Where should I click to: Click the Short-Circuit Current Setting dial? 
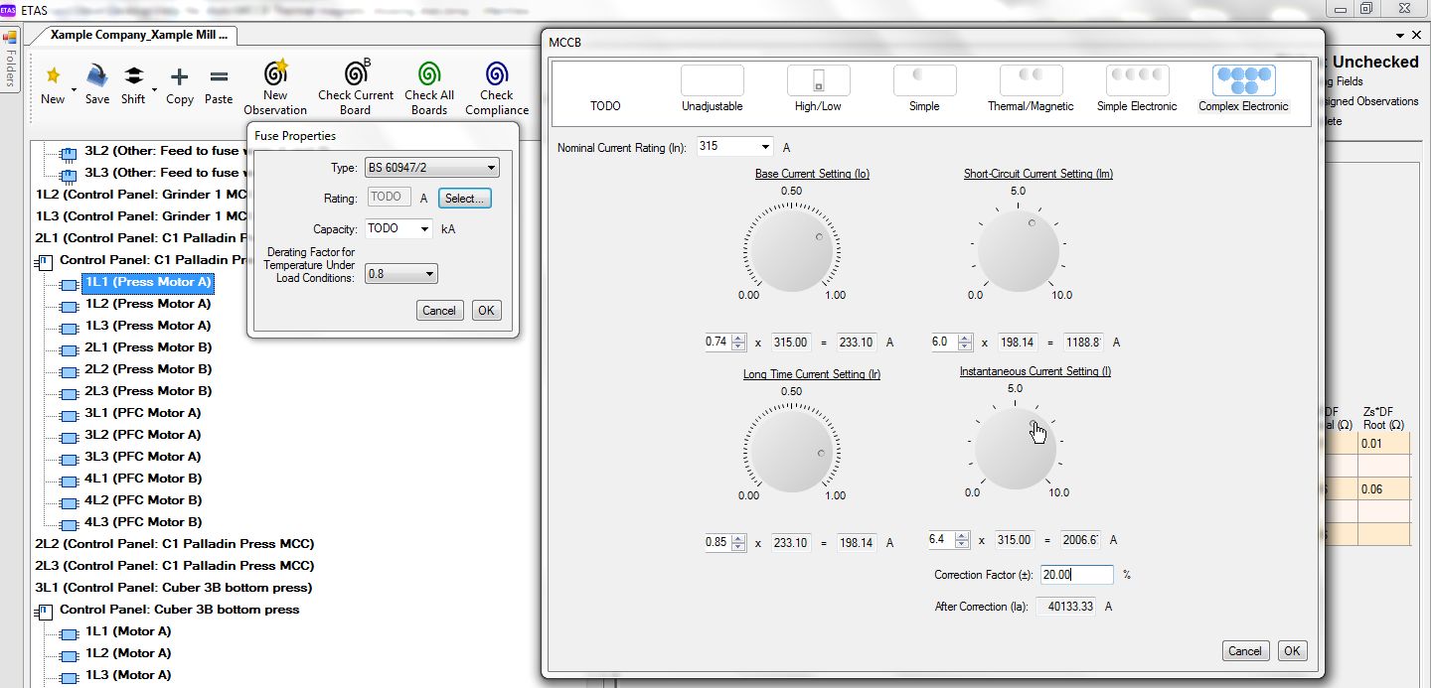(x=1018, y=250)
